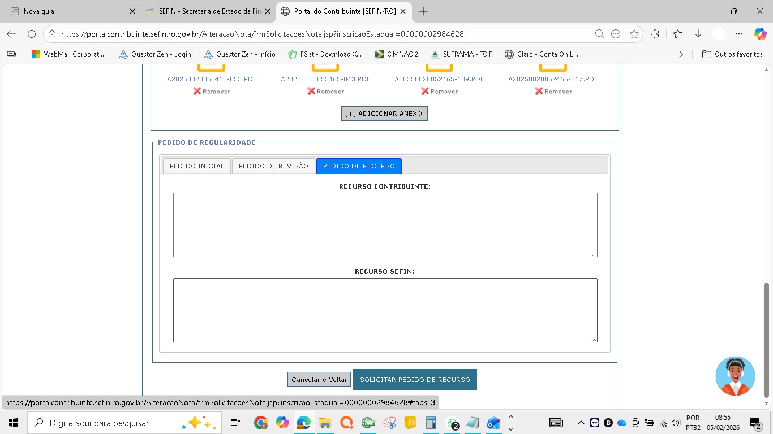Click Cancelar e Voltar button
This screenshot has height=434, width=773.
tap(319, 380)
